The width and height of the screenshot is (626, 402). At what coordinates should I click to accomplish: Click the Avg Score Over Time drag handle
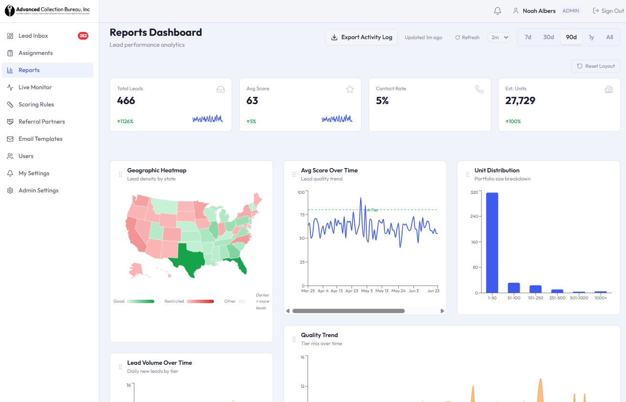click(294, 174)
